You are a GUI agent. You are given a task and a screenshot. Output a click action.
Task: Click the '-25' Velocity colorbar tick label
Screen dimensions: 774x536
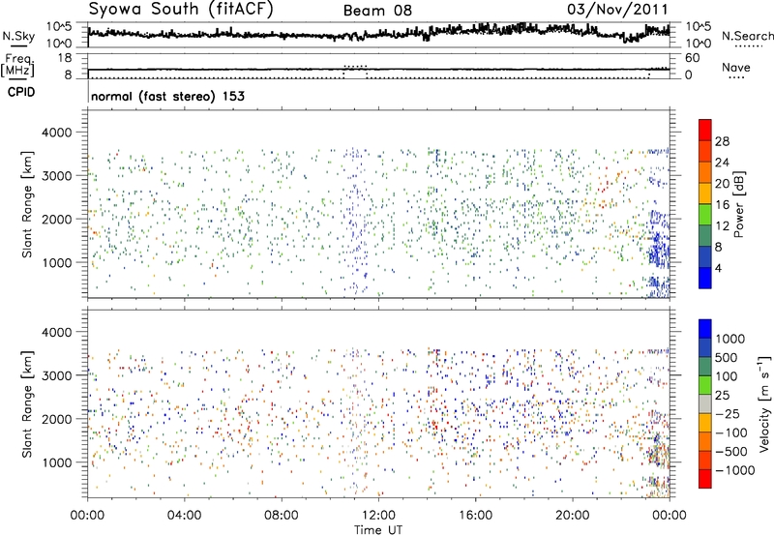(728, 413)
